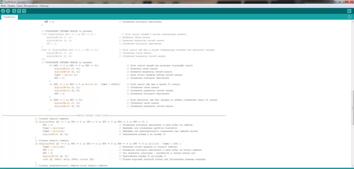This screenshot has width=354, height=169.
Task: Click the Arduino logo in the title bar
Action: pos(2,2)
